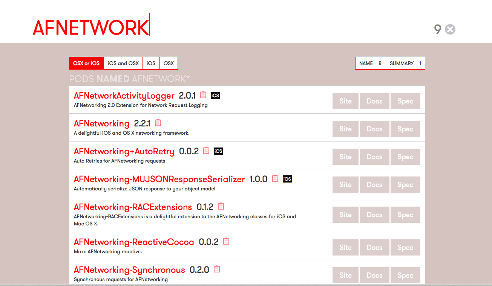Open Docs for AFNetworkActivityLogger
Image resolution: width=492 pixels, height=286 pixels.
pyautogui.click(x=374, y=101)
